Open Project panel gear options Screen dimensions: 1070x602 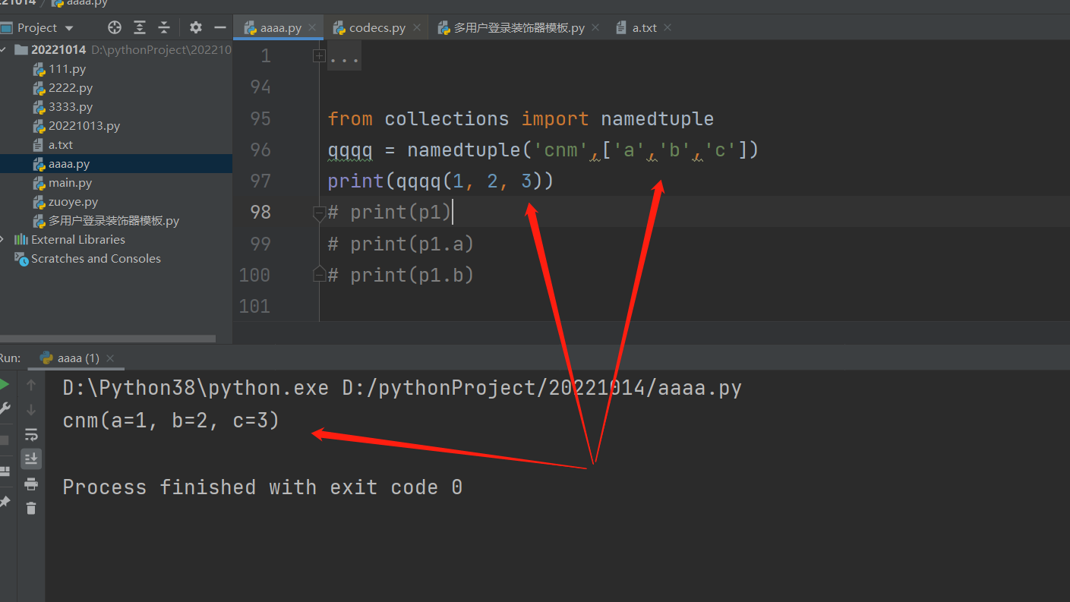(x=196, y=27)
